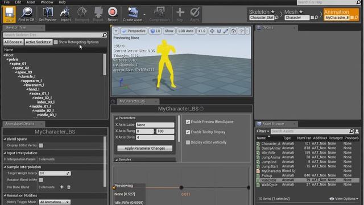364x205 pixels.
Task: Open the File menu
Action: pyautogui.click(x=7, y=2)
